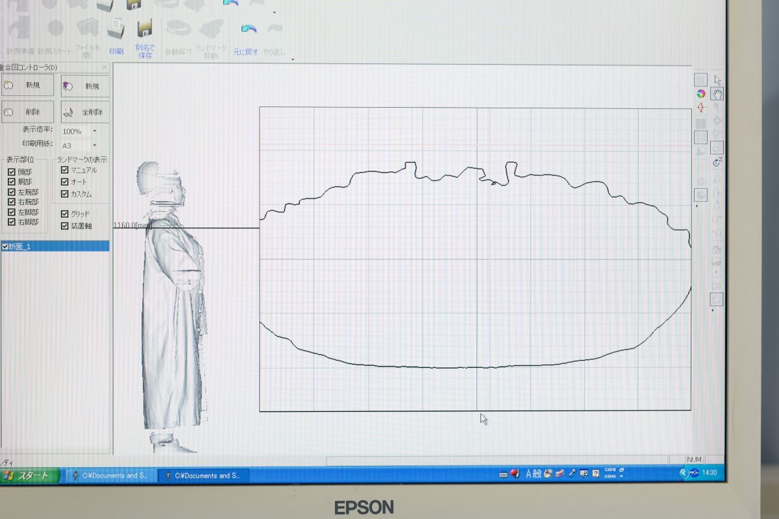Disable the マニュアル landmark checkbox
779x519 pixels.
point(64,170)
